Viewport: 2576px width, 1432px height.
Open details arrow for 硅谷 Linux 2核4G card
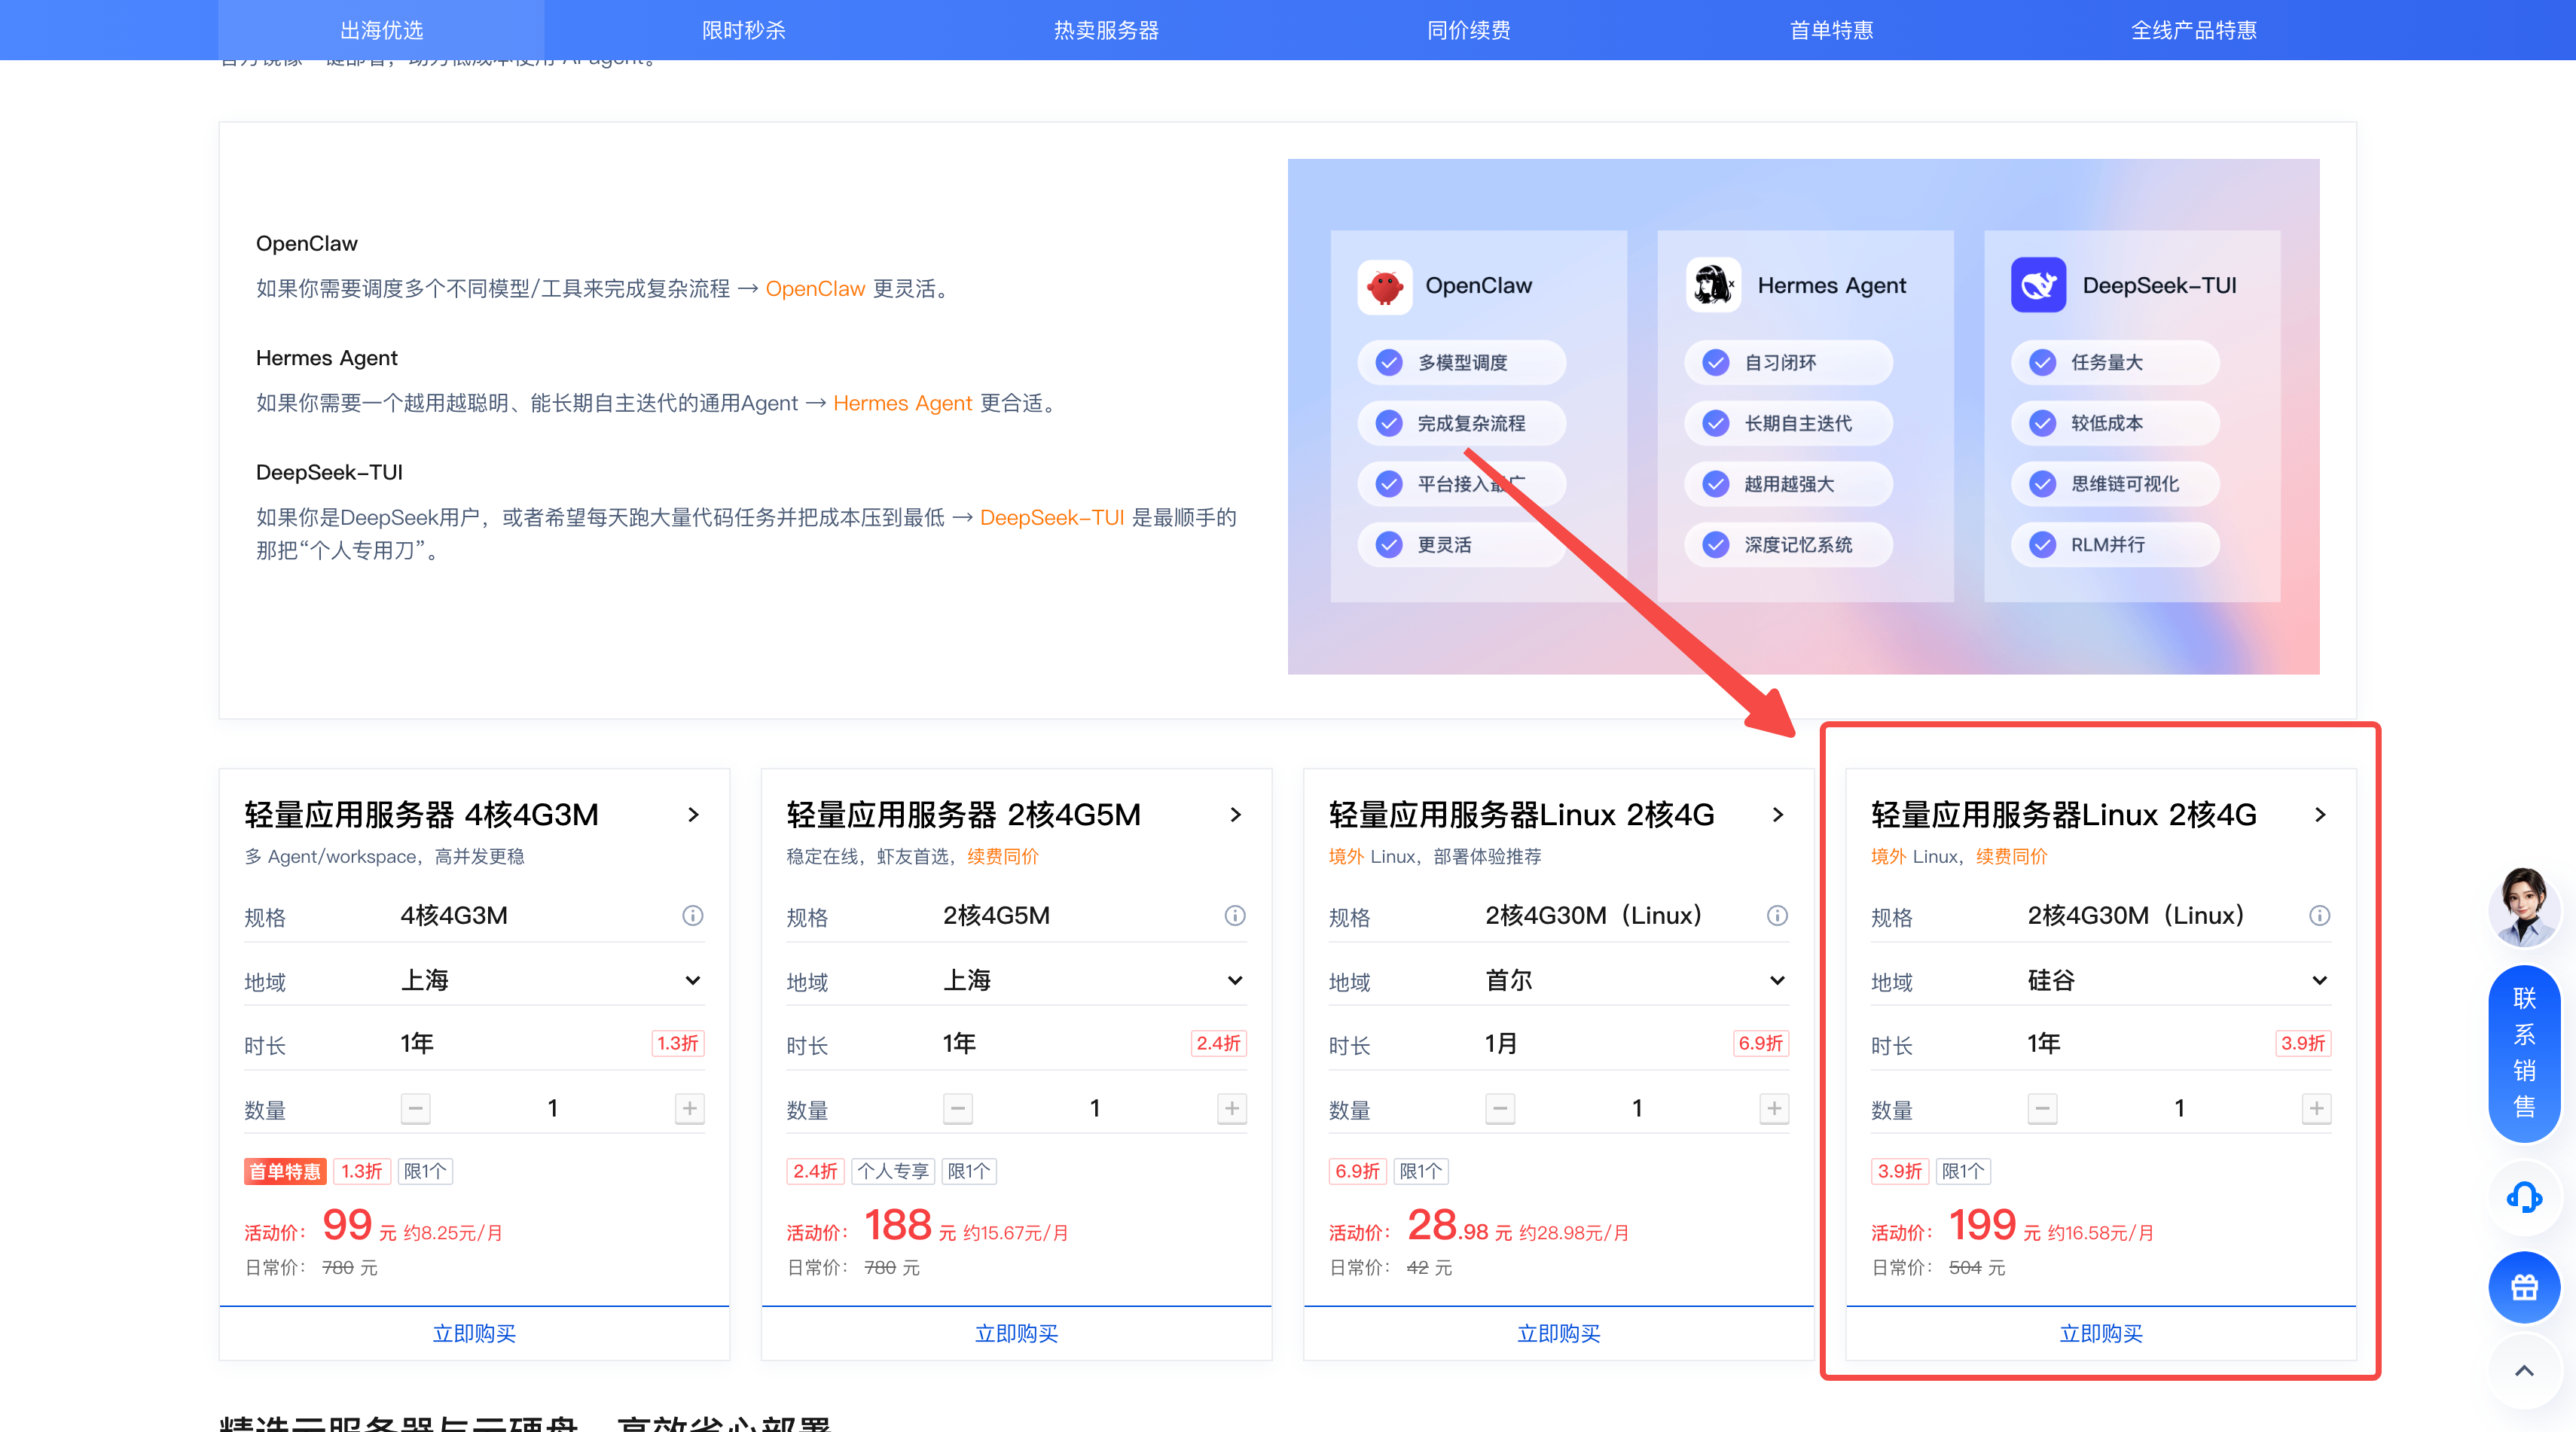(x=2320, y=815)
